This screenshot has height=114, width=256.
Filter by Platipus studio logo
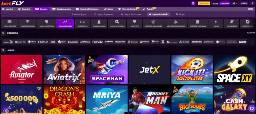[x=242, y=42]
